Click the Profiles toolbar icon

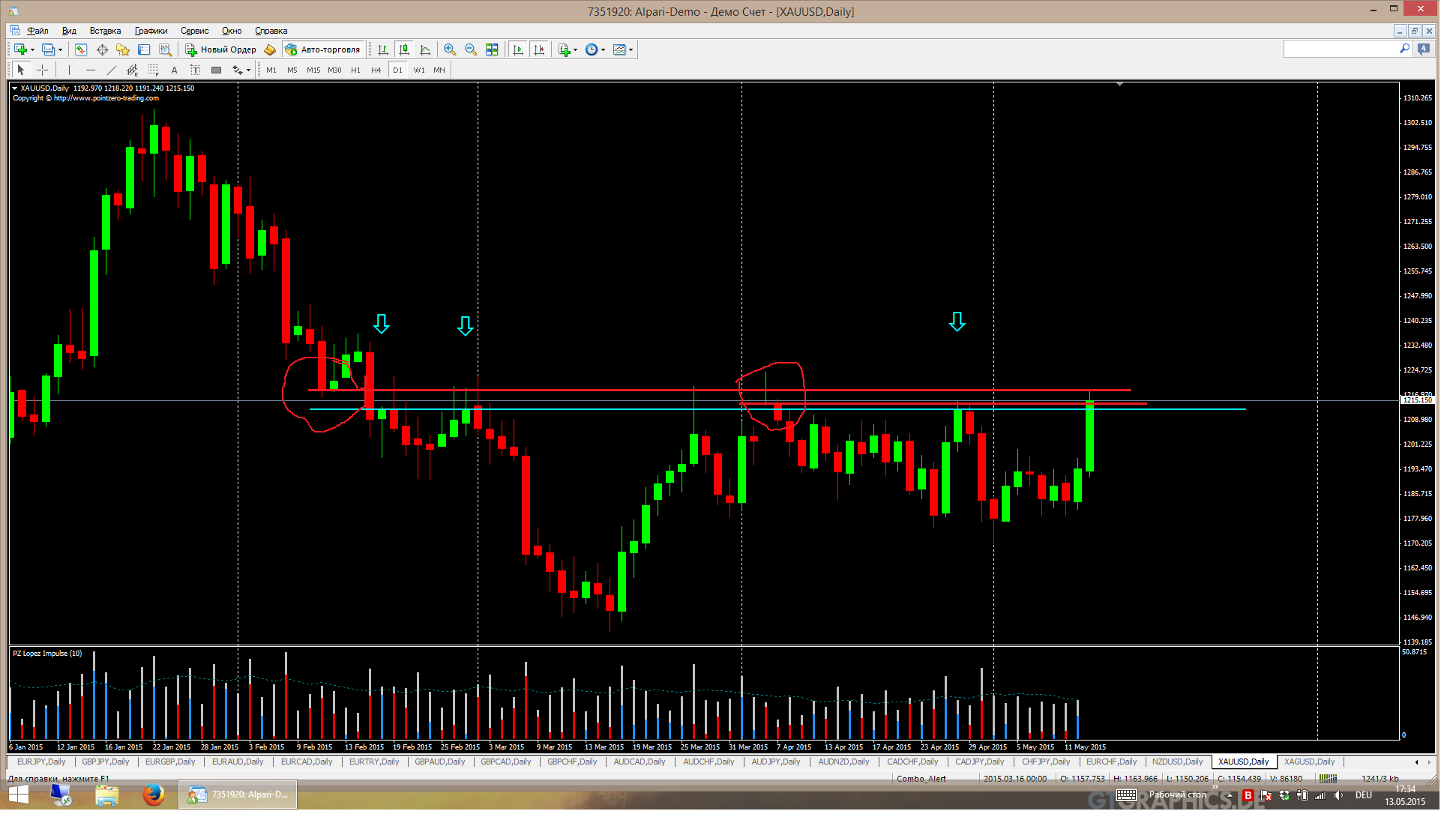coord(48,49)
